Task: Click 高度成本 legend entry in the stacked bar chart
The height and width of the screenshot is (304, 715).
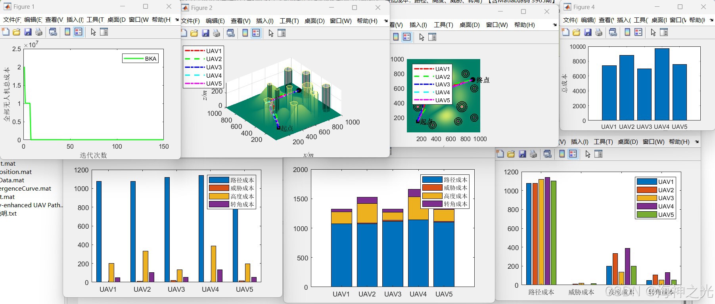Action: pos(445,196)
